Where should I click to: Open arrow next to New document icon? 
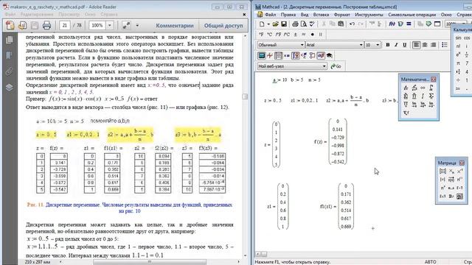pos(268,24)
